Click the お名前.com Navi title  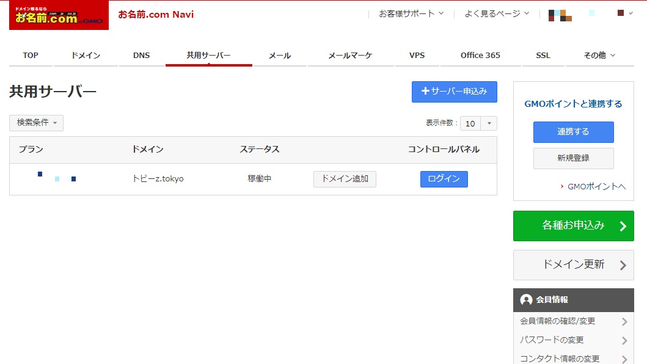pyautogui.click(x=156, y=15)
